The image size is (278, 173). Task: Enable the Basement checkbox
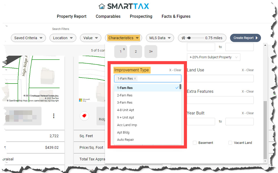pos(195,143)
